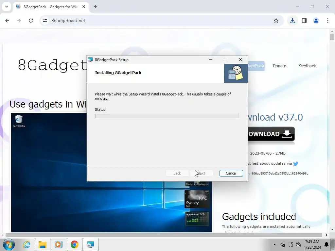Launch Internet Explorer from taskbar
The height and width of the screenshot is (251, 335).
[x=26, y=244]
